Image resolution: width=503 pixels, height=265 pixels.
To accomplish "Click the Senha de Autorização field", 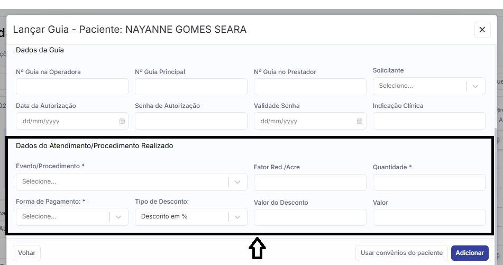I will coord(191,121).
